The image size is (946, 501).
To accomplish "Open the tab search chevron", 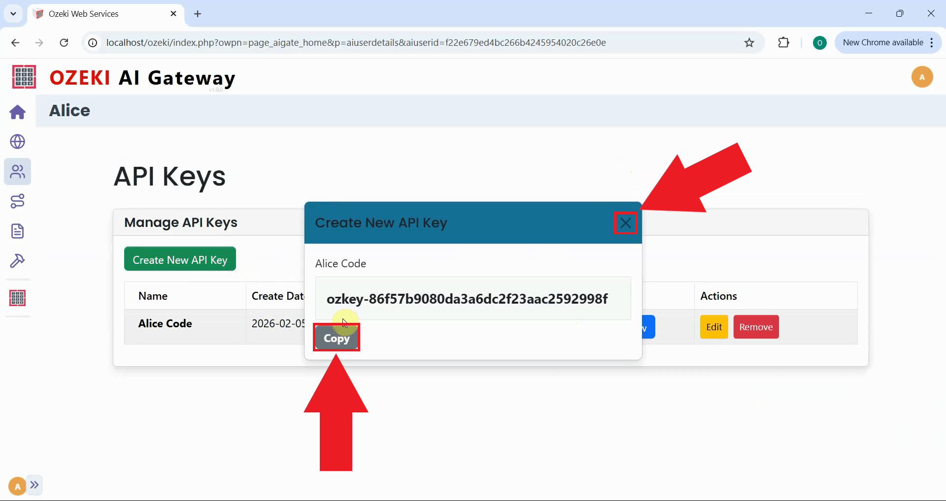I will [13, 13].
